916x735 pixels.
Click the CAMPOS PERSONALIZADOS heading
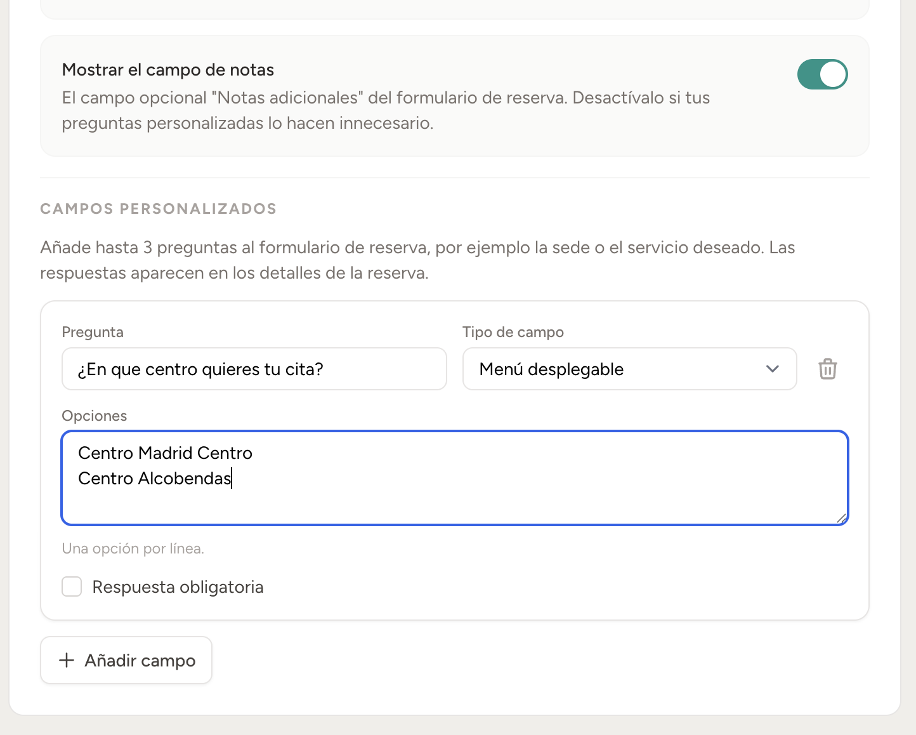(x=159, y=209)
